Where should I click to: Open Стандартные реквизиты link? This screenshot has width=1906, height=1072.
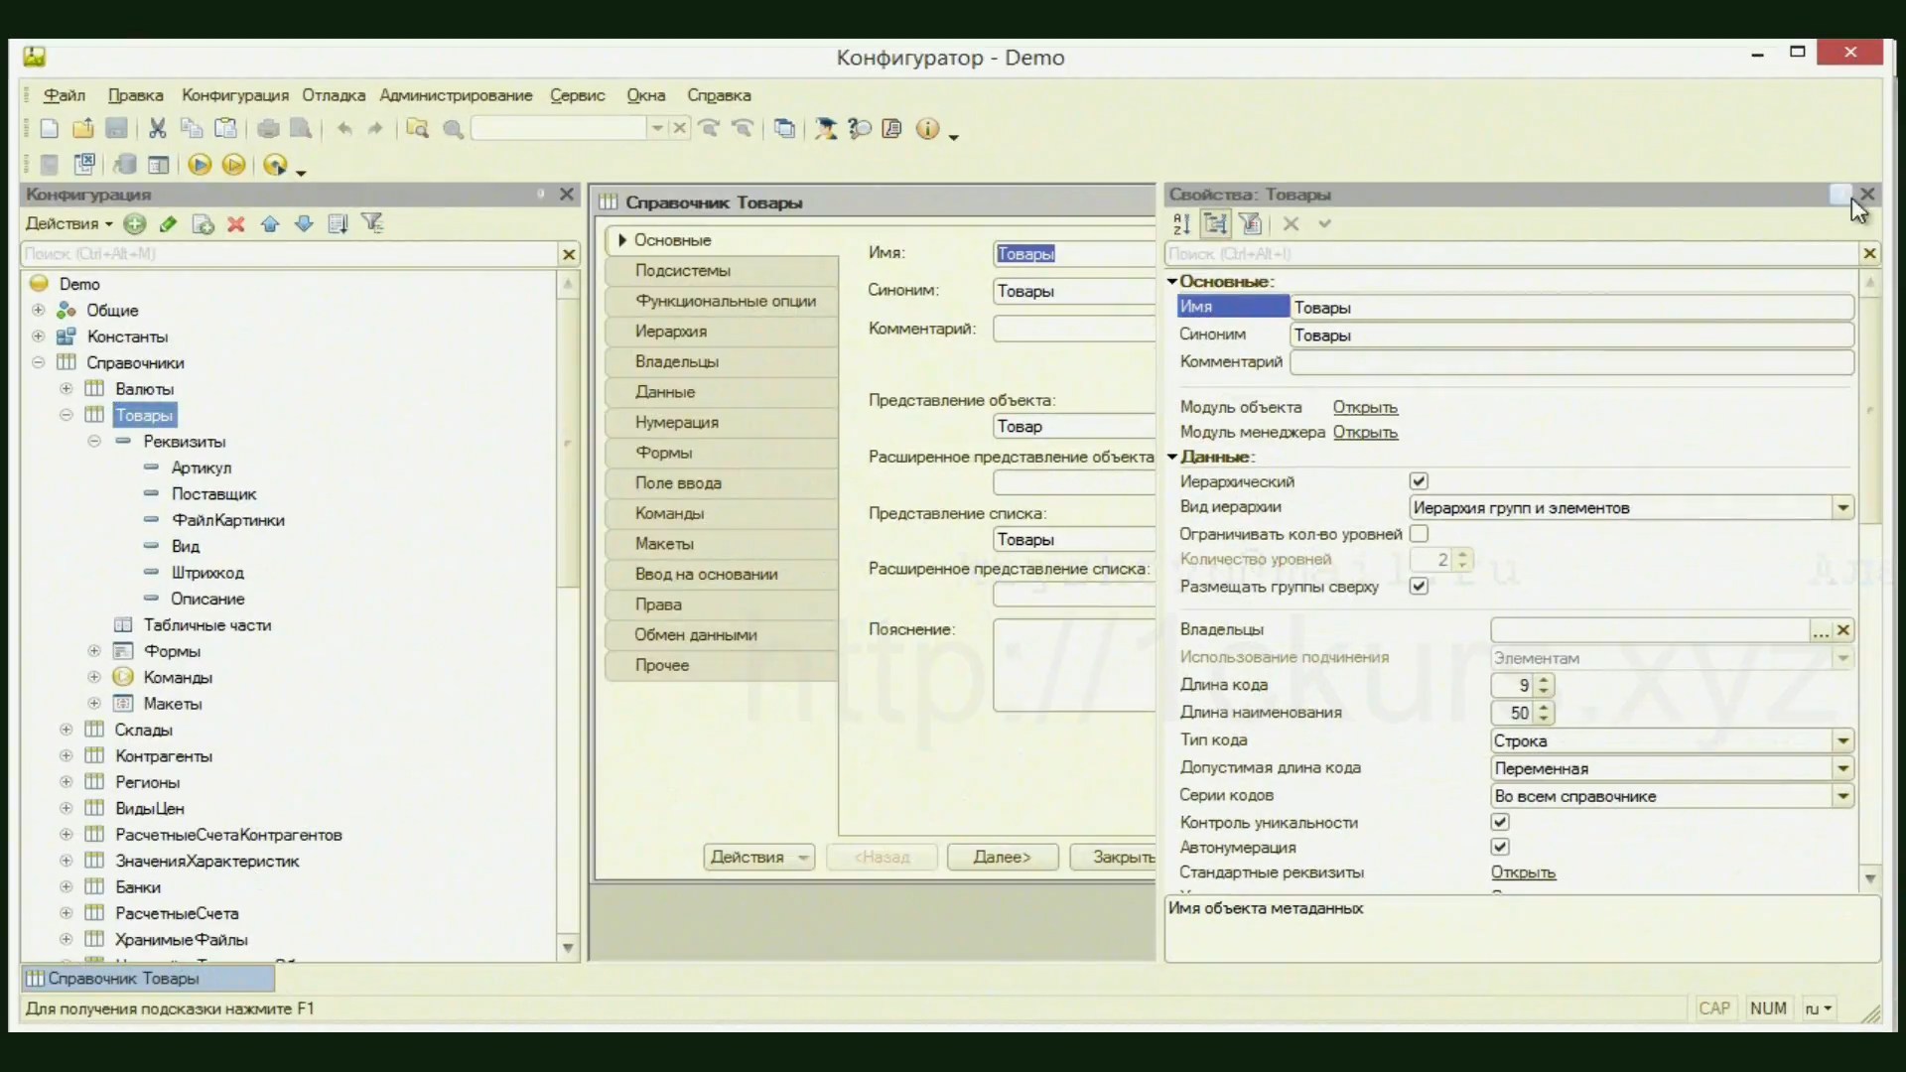point(1523,873)
